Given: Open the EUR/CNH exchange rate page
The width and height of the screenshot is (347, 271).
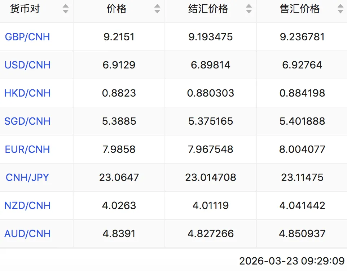Looking at the screenshot, I should (27, 149).
